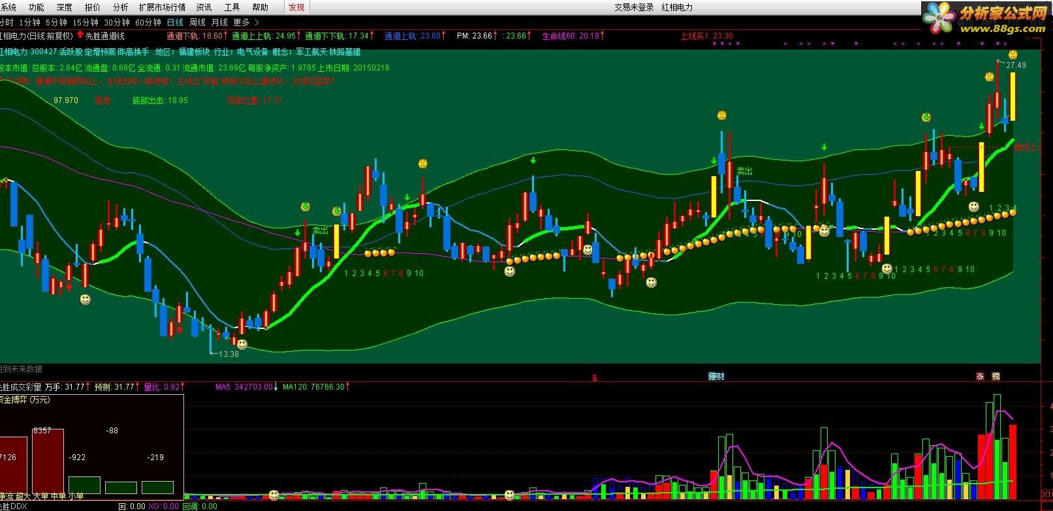
Task: Select the 日线 daily period
Action: (x=175, y=22)
